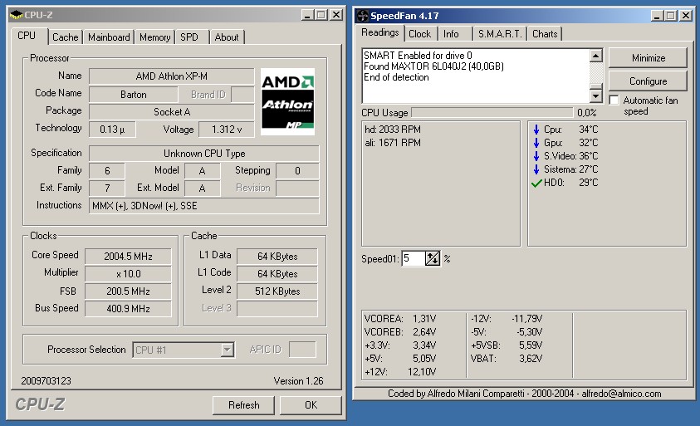The width and height of the screenshot is (700, 426).
Task: Click the 'Barton' code name field
Action: (134, 95)
